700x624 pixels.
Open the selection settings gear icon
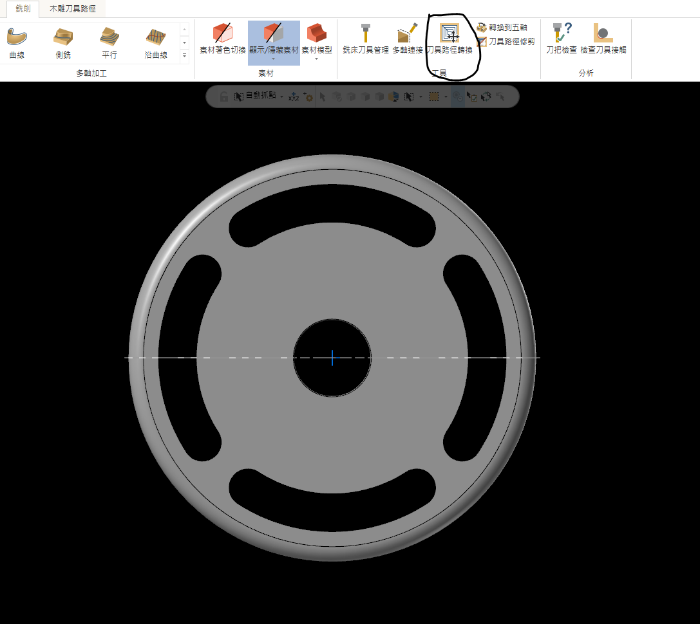(308, 96)
